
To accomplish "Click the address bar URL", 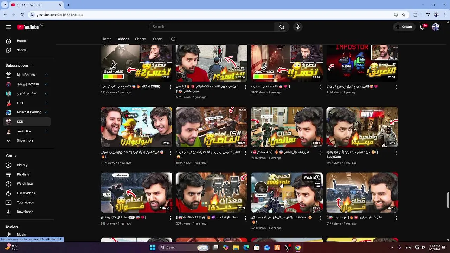I will click(x=60, y=15).
